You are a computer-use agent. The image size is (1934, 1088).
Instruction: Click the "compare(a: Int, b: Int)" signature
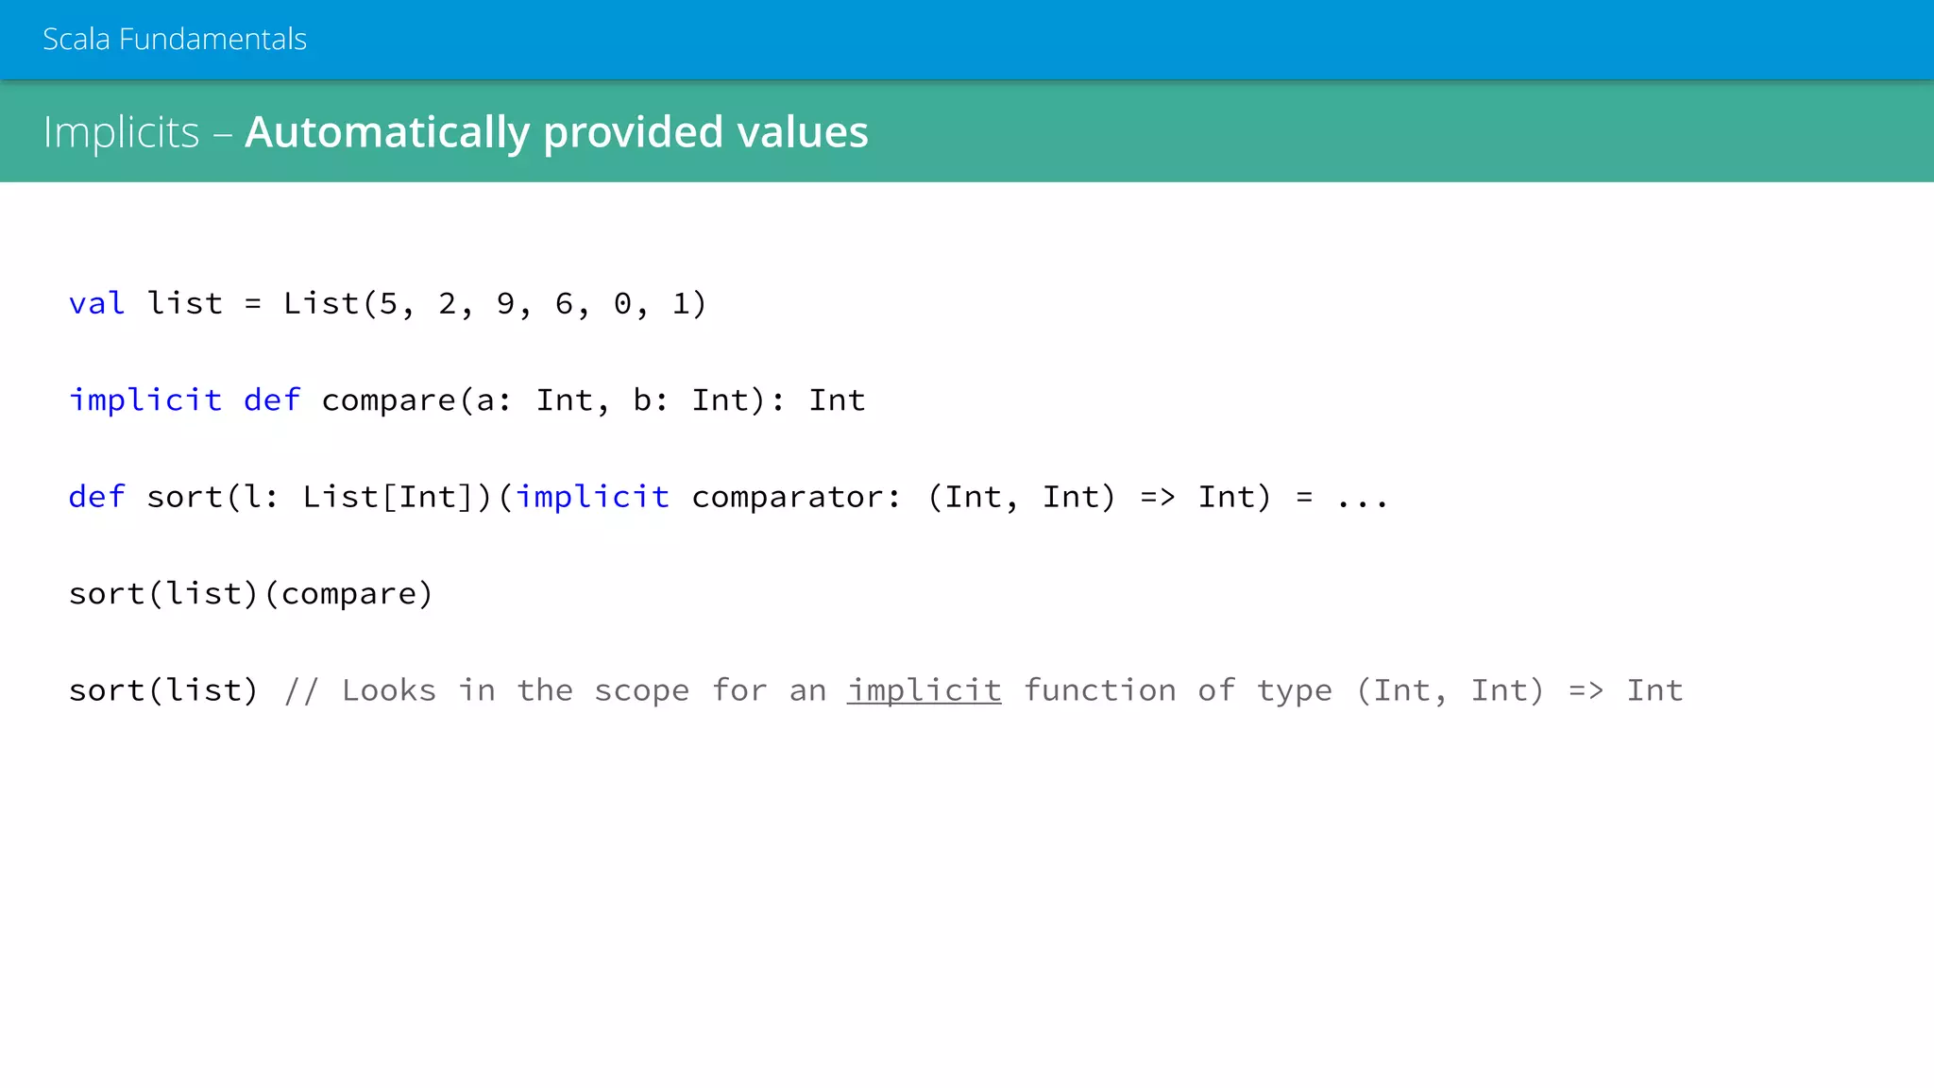543,399
